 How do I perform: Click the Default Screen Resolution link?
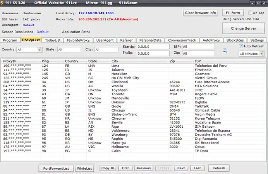click(x=42, y=32)
